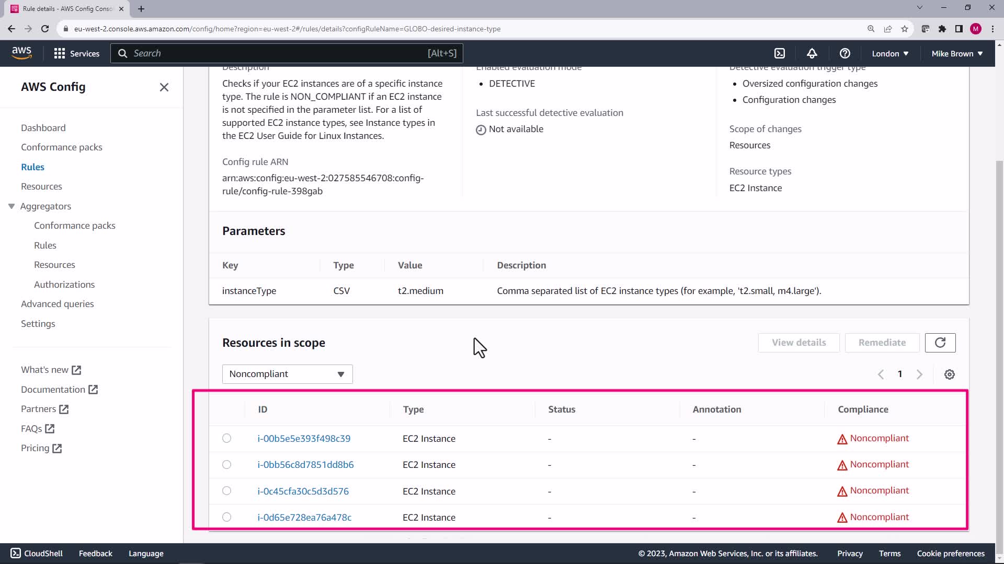Refresh the Resources in scope table

click(x=940, y=343)
